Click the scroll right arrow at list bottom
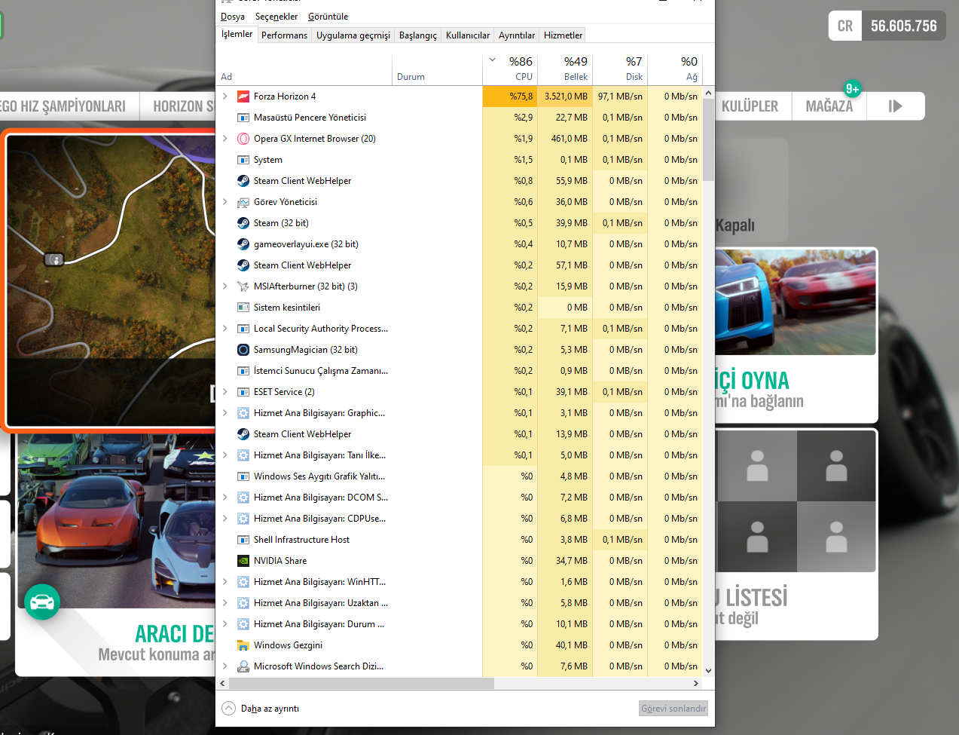The width and height of the screenshot is (959, 735). click(696, 683)
